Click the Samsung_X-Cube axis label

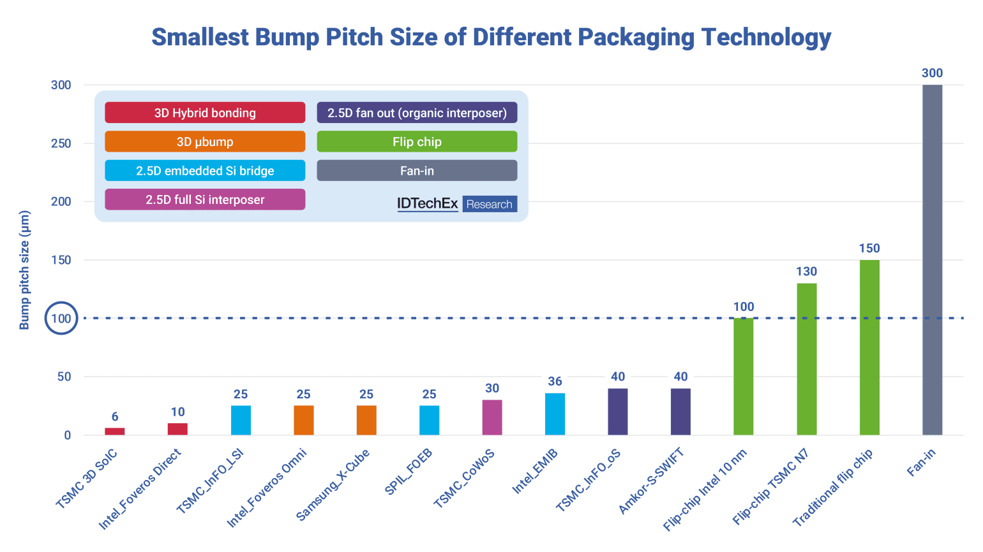pyautogui.click(x=333, y=485)
